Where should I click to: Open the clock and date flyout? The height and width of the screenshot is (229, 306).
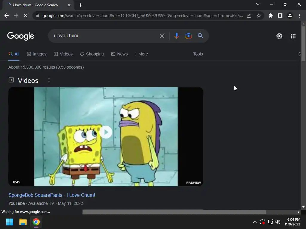point(292,222)
